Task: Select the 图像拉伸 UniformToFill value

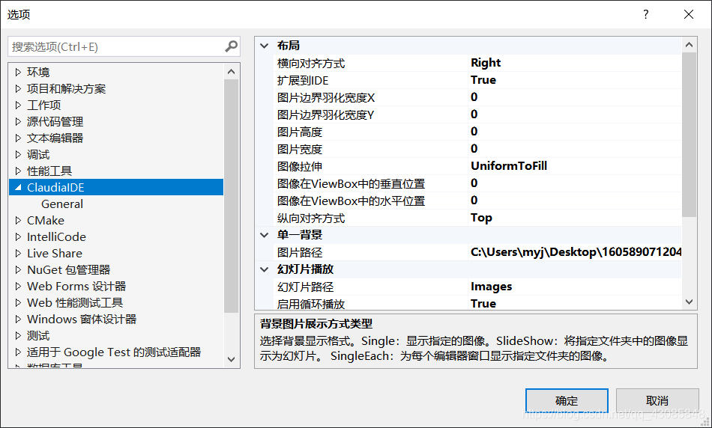Action: point(574,166)
